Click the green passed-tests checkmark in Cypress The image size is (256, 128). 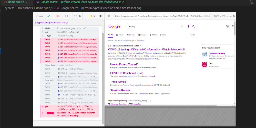[48, 16]
